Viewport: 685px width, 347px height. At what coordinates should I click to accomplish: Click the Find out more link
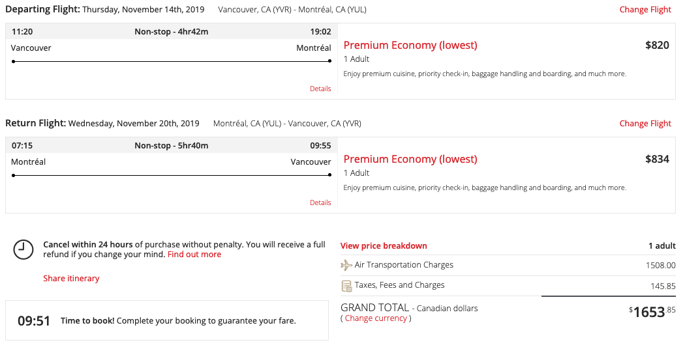pyautogui.click(x=194, y=255)
